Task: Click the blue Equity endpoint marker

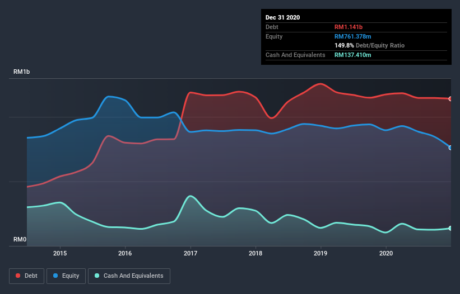Action: click(450, 148)
